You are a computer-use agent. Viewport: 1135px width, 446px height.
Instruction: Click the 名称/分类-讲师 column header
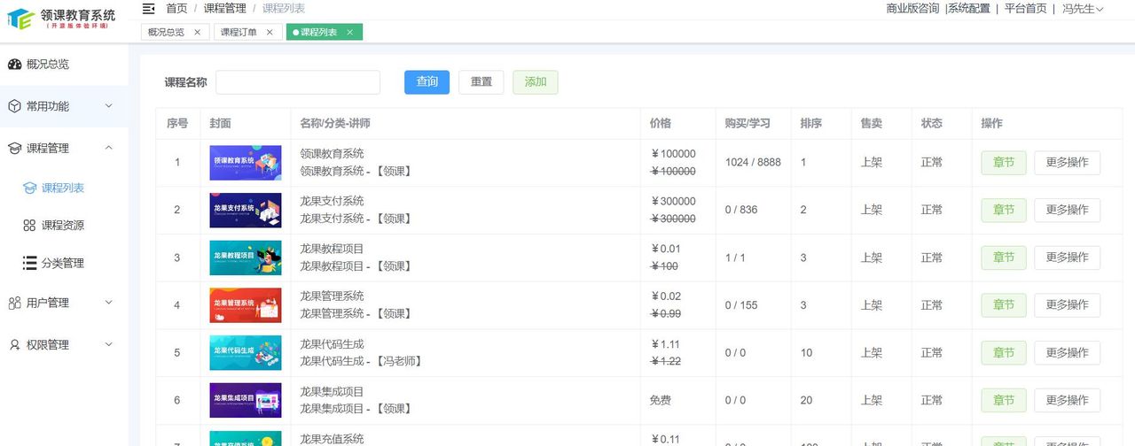click(x=335, y=124)
